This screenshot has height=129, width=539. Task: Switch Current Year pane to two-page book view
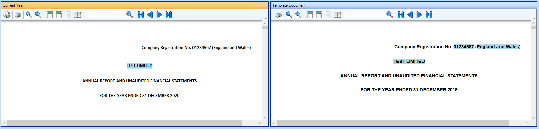pos(78,15)
